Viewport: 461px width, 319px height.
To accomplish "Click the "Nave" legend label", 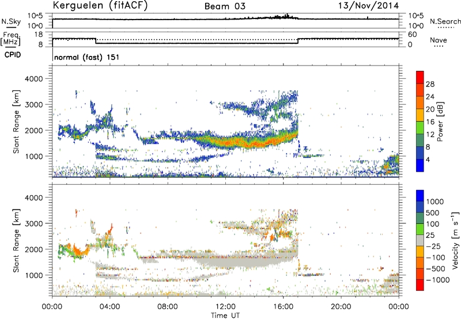I will click(x=439, y=40).
